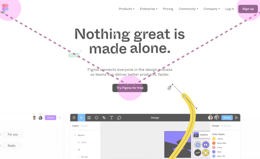Click the female user avatar in the editor toolbar
This screenshot has width=260, height=159.
click(x=217, y=117)
